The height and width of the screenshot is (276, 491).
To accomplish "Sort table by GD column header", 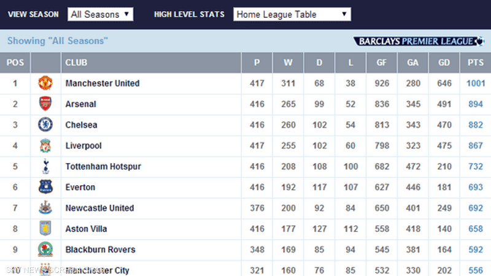I will 444,63.
